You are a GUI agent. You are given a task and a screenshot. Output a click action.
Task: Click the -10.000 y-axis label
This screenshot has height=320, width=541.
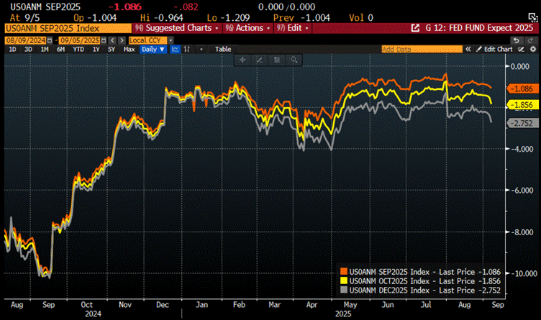(524, 273)
